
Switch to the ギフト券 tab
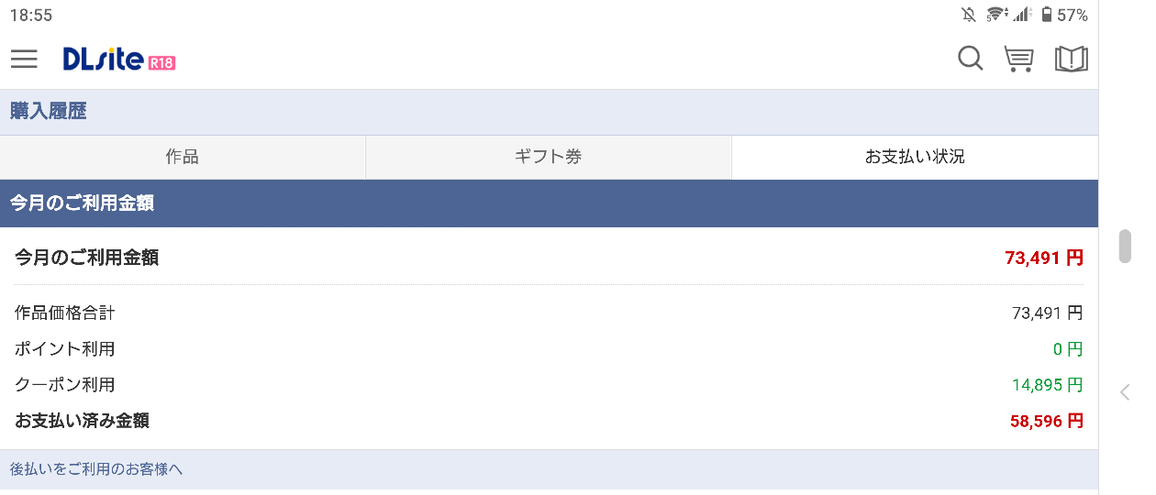point(549,157)
